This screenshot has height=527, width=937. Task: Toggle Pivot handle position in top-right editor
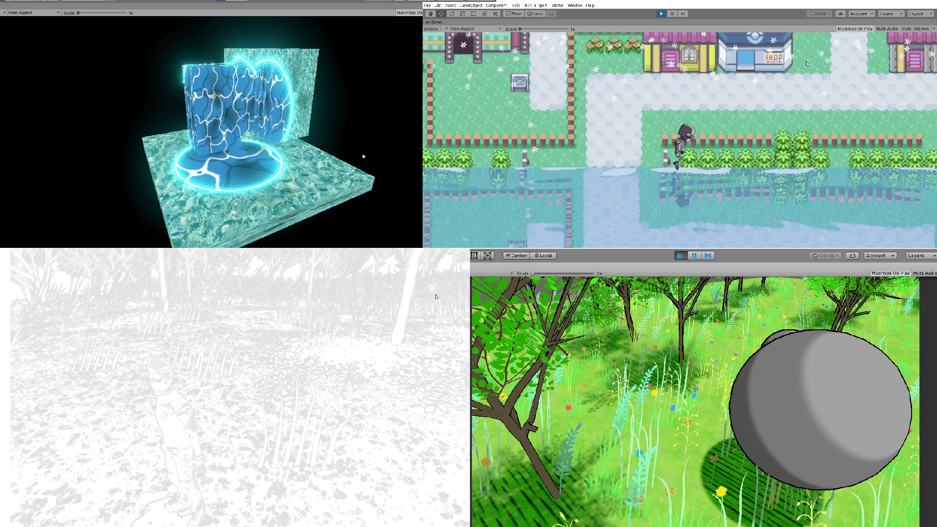(x=514, y=14)
